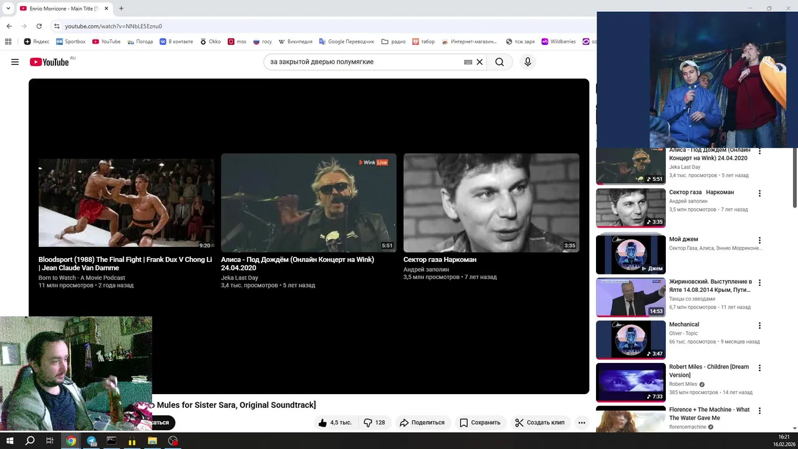Open the Chrome apps grid shortcut
Image resolution: width=798 pixels, height=449 pixels.
tap(8, 42)
